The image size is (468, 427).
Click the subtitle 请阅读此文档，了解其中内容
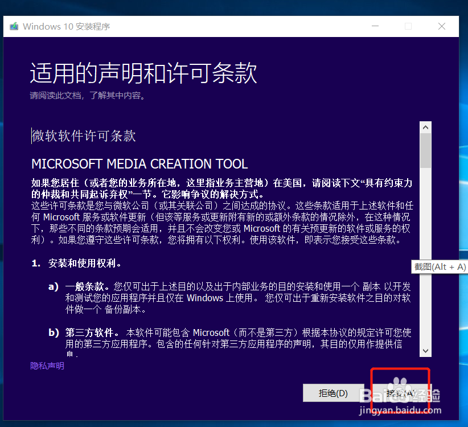pos(87,96)
